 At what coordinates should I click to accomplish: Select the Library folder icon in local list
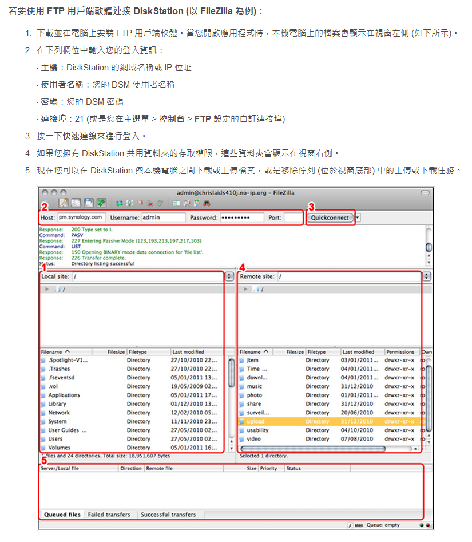click(x=43, y=404)
